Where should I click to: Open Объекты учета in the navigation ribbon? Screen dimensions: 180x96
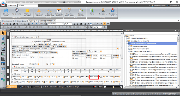pos(6,12)
